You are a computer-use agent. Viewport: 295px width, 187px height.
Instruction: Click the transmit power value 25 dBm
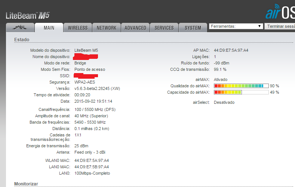pos(81,146)
